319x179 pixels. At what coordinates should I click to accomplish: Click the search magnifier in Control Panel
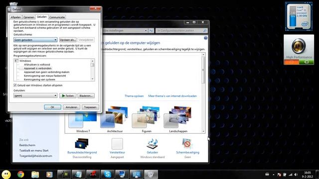205,31
